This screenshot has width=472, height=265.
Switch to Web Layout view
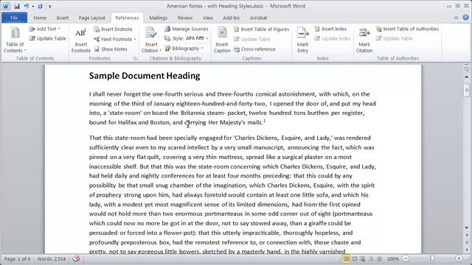coord(362,258)
